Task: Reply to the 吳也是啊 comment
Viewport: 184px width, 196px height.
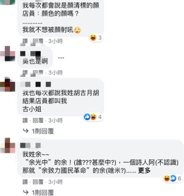Action: click(38, 73)
